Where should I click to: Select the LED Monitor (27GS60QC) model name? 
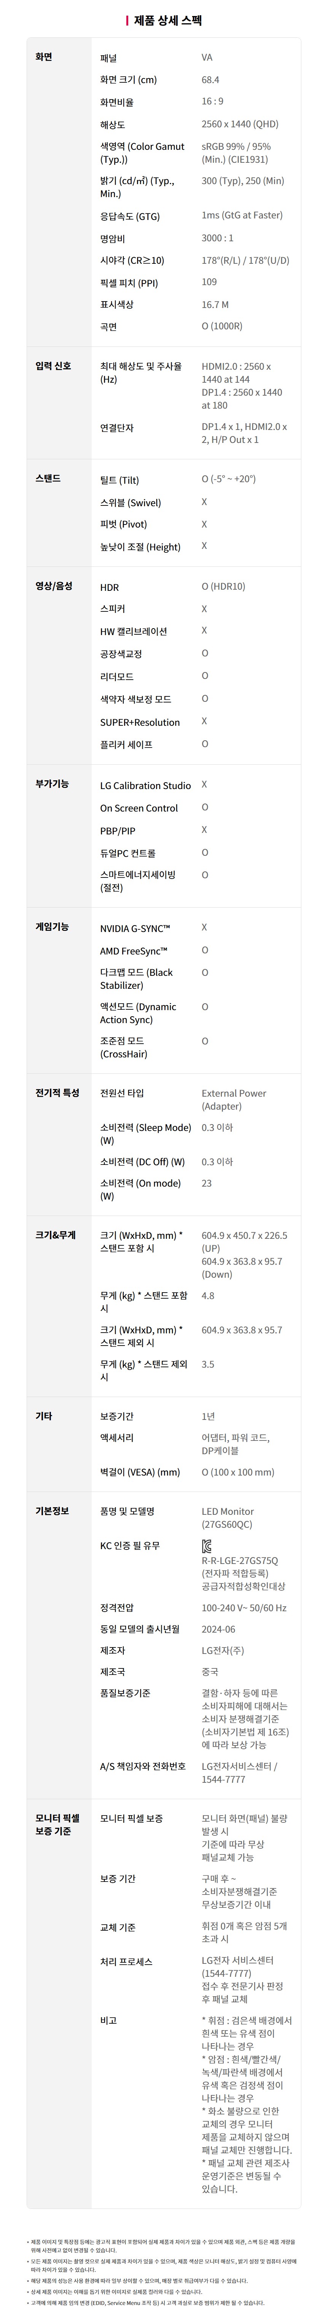pyautogui.click(x=228, y=1518)
